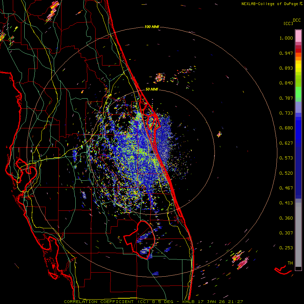Click the 0.360 scale label
The height and width of the screenshot is (304, 304).
(x=286, y=218)
